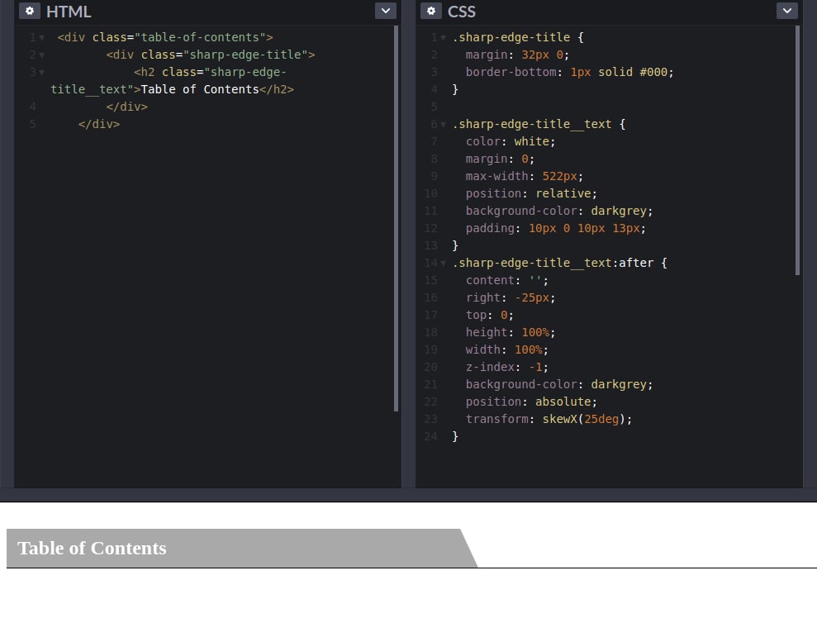
Task: Click the 'z-index: -1;' line
Action: 506,367
